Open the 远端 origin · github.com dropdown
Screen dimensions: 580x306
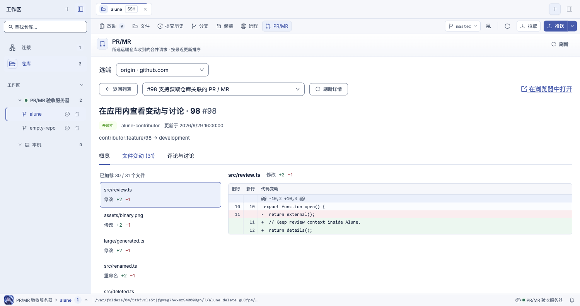pos(162,70)
